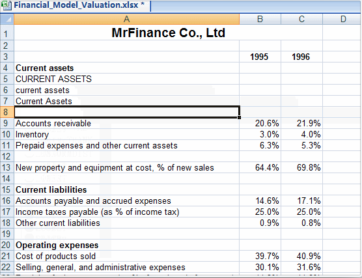The width and height of the screenshot is (362, 278).
Task: Select the 'Current liabilities' heading cell
Action: click(x=127, y=190)
